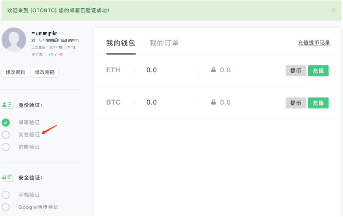Select the Google两步验证 status circle
Image resolution: width=343 pixels, height=217 pixels.
pos(6,207)
